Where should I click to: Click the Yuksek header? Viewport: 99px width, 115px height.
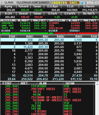coord(23,6)
